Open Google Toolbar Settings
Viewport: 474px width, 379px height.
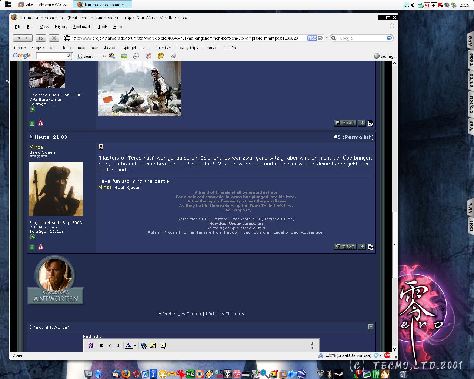point(384,56)
